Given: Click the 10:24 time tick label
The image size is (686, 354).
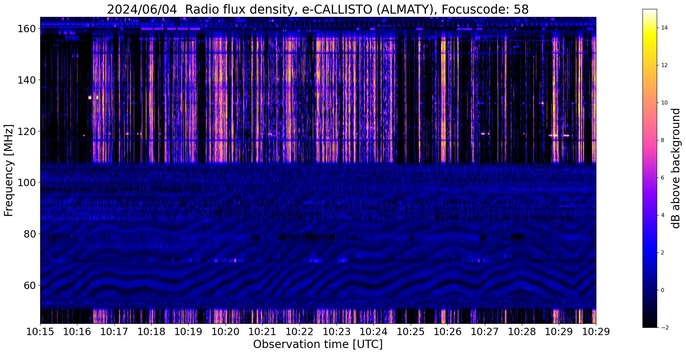Looking at the screenshot, I should [374, 332].
